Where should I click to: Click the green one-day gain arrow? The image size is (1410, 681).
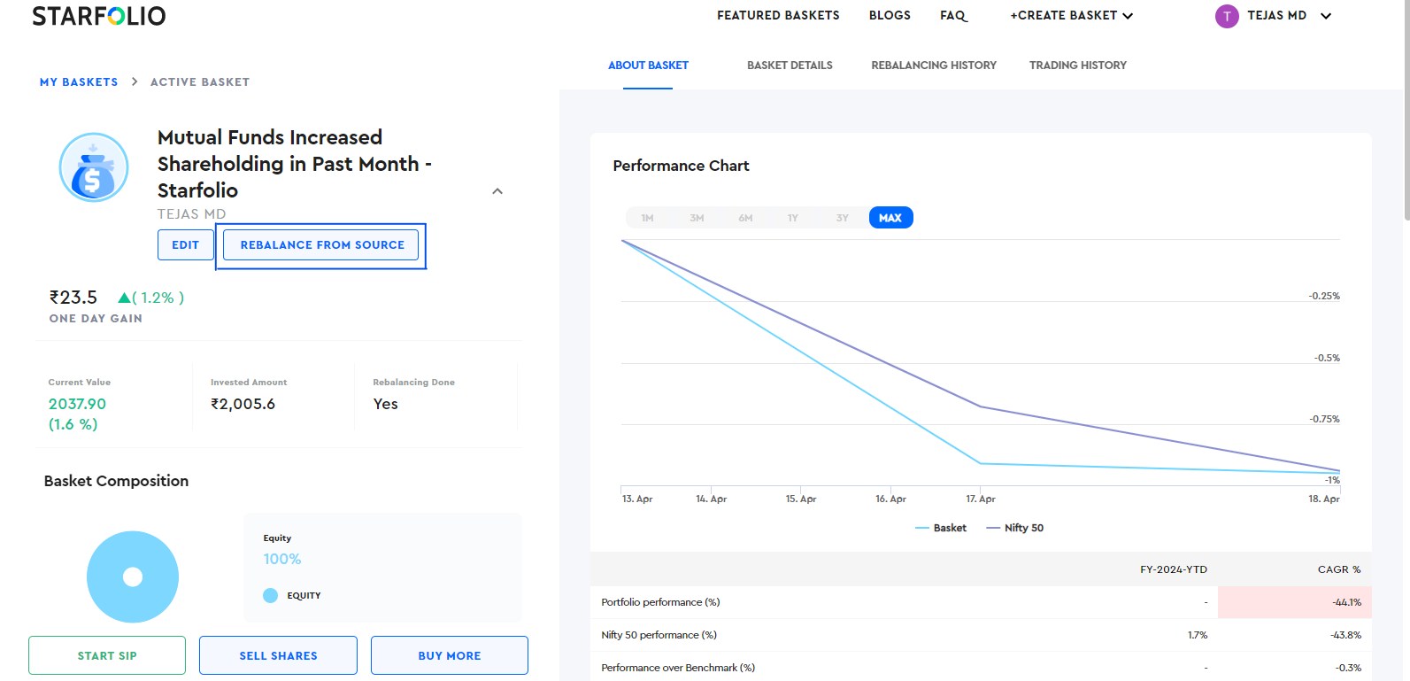[125, 298]
